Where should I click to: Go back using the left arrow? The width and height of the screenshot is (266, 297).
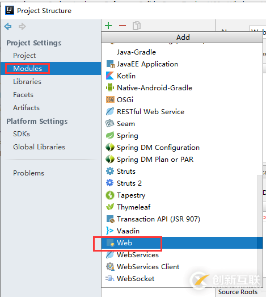tap(8, 26)
